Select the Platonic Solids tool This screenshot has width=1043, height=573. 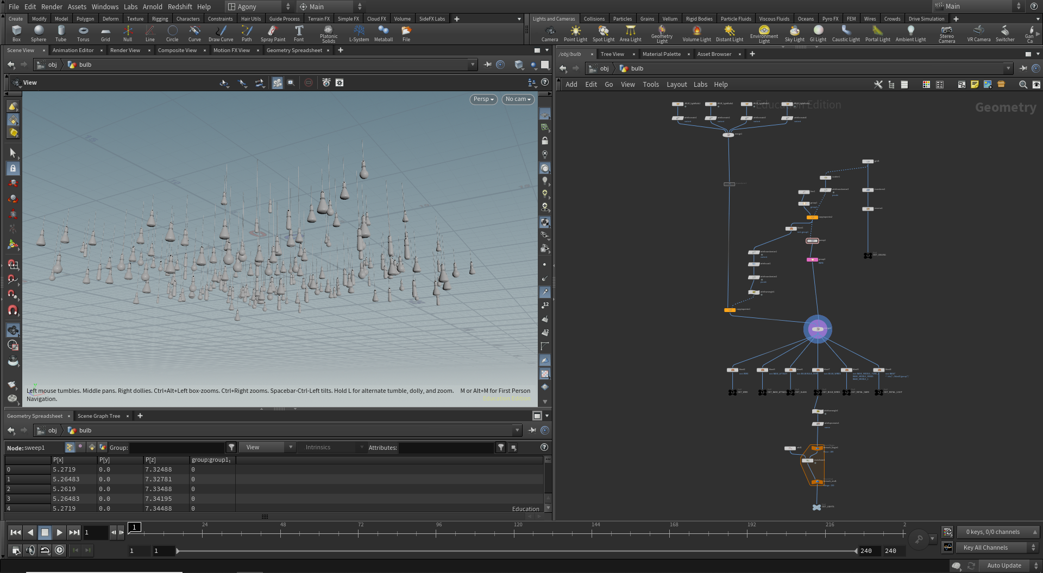[x=328, y=34]
